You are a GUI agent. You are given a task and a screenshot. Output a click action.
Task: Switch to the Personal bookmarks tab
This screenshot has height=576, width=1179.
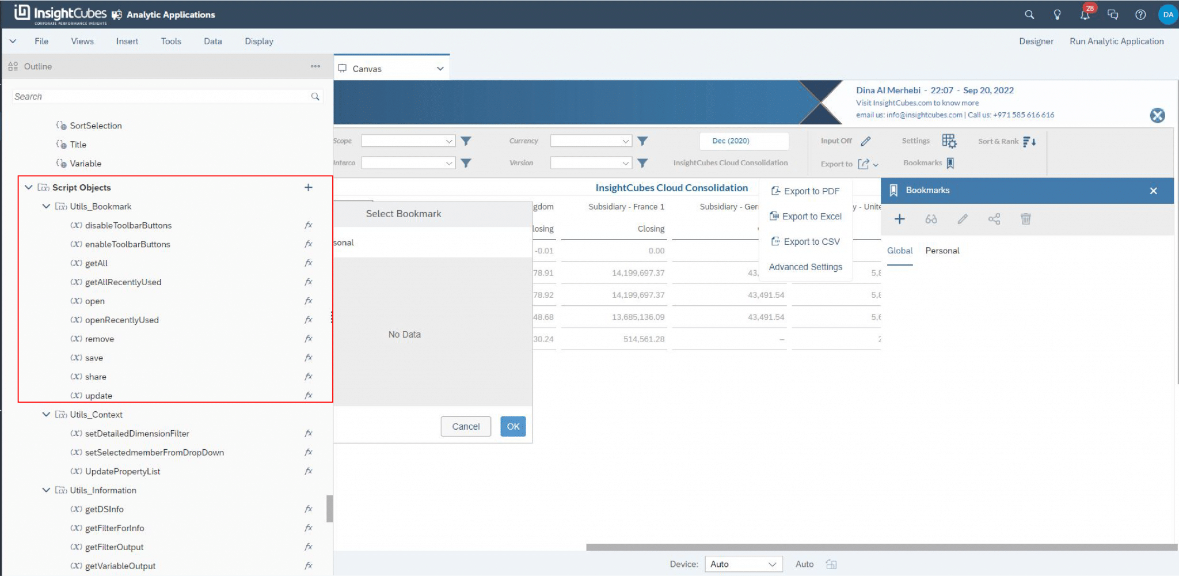click(x=942, y=251)
